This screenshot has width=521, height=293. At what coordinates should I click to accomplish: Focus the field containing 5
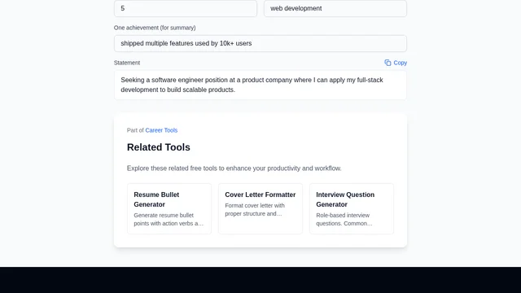186,8
